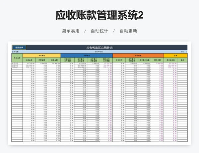Select the 应收帐款汇总统计表 title bar
The width and height of the screenshot is (199, 153).
[x=99, y=48]
